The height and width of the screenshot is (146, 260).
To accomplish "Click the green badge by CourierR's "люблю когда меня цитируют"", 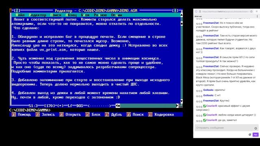I will pyautogui.click(x=204, y=115).
